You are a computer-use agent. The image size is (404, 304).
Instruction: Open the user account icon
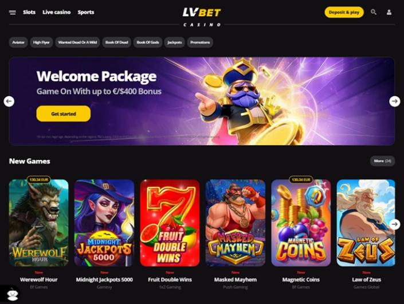(x=389, y=12)
